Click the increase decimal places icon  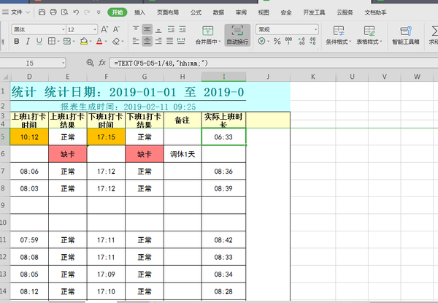click(301, 42)
